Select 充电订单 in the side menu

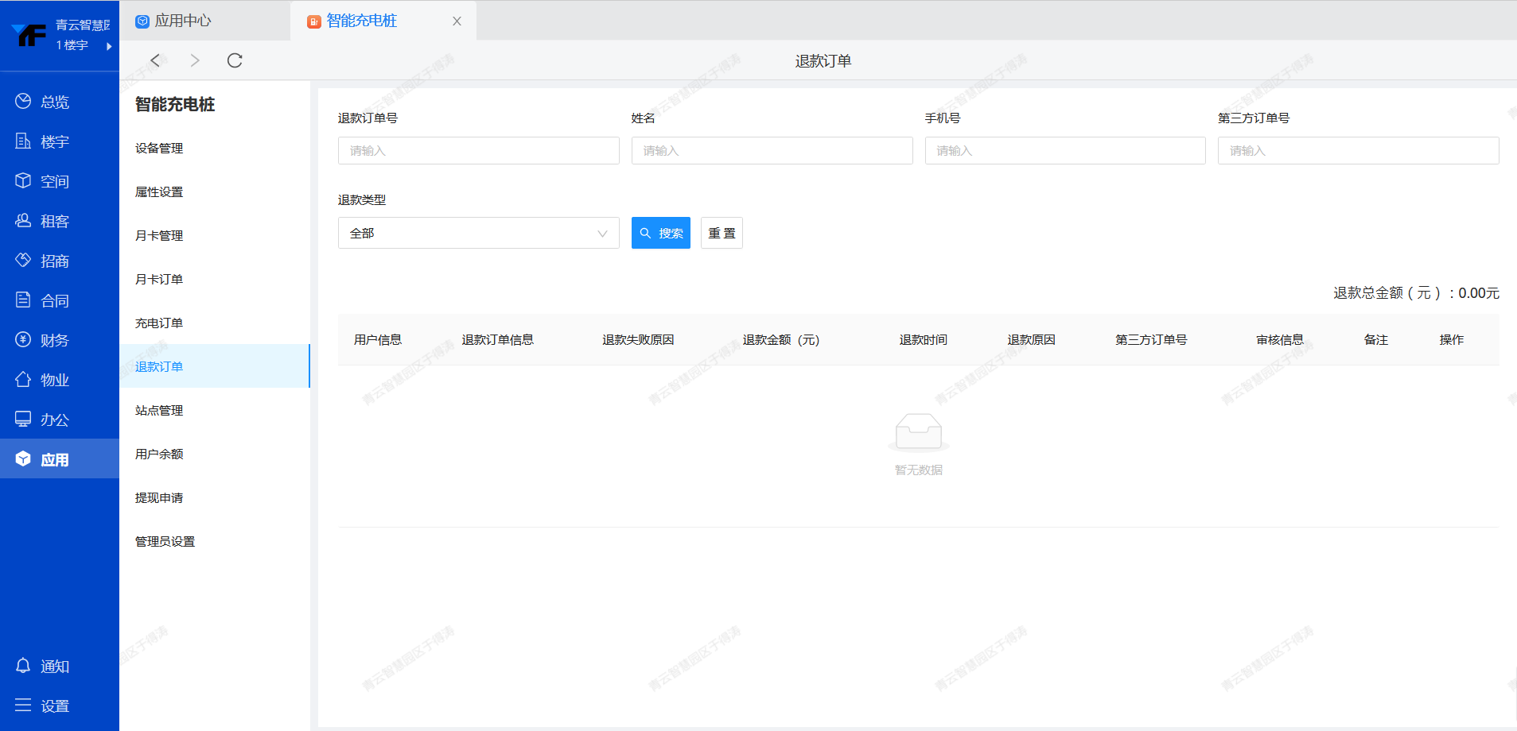tap(159, 323)
